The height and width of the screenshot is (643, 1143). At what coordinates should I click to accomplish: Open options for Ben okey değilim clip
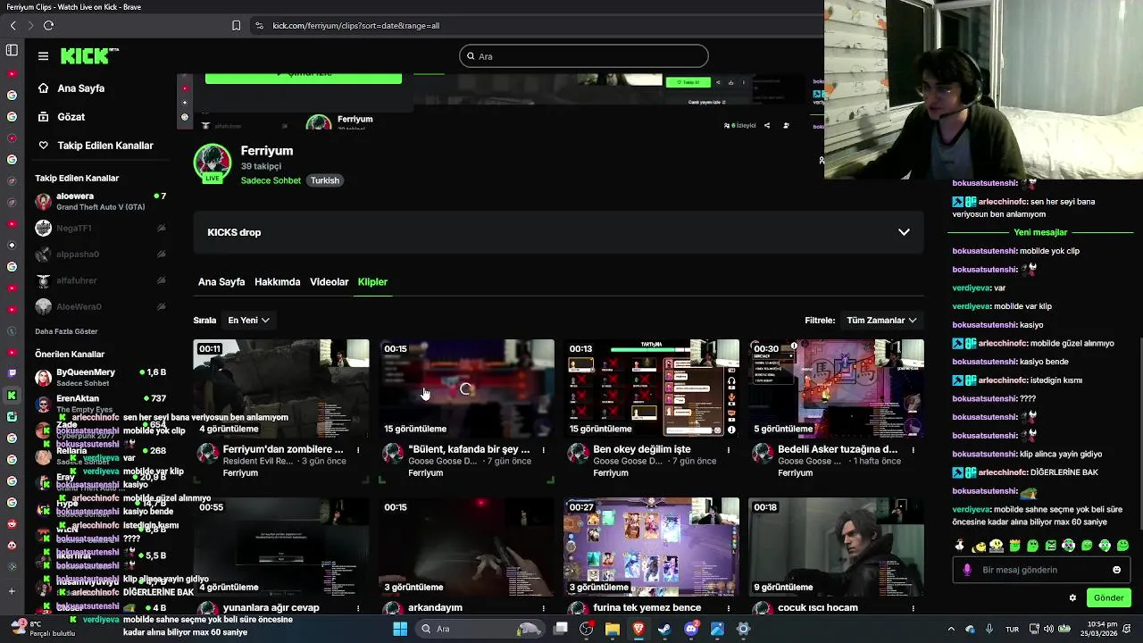tap(728, 450)
